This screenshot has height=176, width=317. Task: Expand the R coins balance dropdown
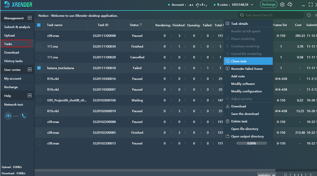pos(252,5)
